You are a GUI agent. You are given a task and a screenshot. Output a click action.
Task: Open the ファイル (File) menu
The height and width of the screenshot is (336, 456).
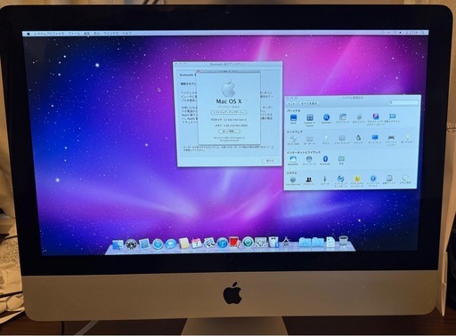click(74, 34)
